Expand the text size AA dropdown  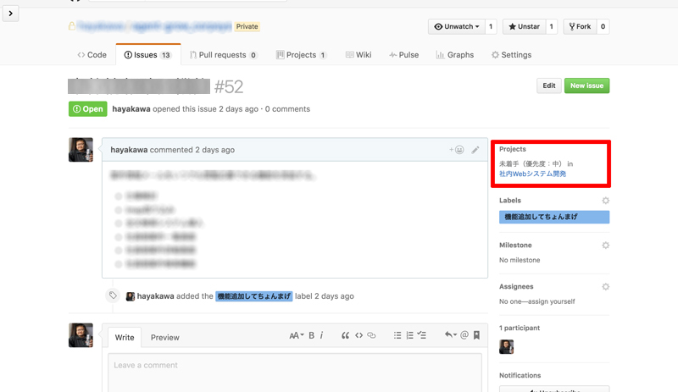coord(296,335)
